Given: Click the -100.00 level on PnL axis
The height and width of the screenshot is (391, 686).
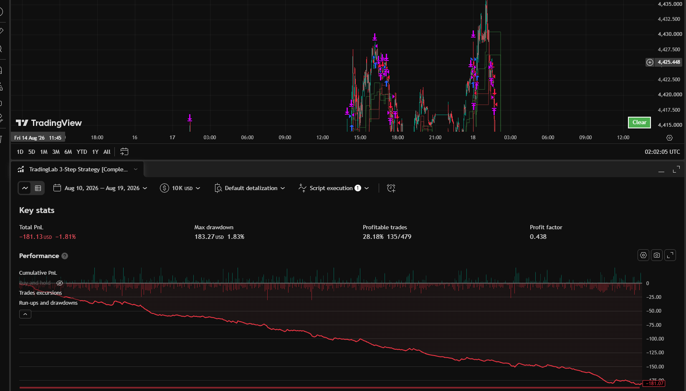Looking at the screenshot, I should (x=655, y=339).
